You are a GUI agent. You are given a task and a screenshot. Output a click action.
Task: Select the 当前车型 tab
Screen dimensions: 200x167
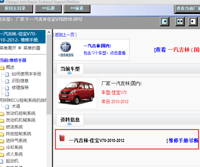(x=70, y=69)
